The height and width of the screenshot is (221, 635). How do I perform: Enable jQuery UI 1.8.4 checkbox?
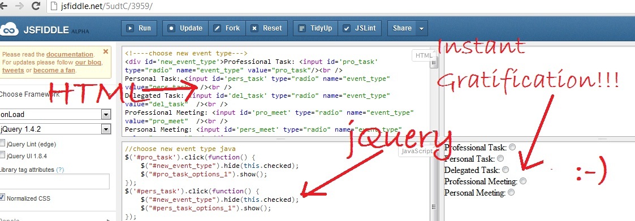pos(2,155)
